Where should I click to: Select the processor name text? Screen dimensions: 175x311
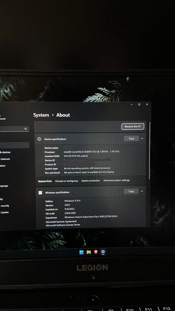click(x=92, y=152)
